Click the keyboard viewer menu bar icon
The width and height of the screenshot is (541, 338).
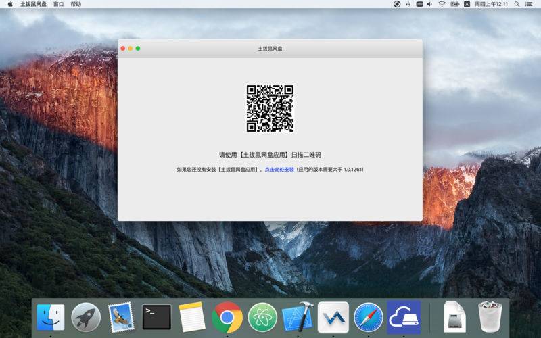[x=419, y=4]
